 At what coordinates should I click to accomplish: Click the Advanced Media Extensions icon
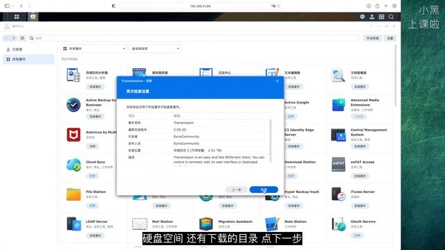pos(339,105)
